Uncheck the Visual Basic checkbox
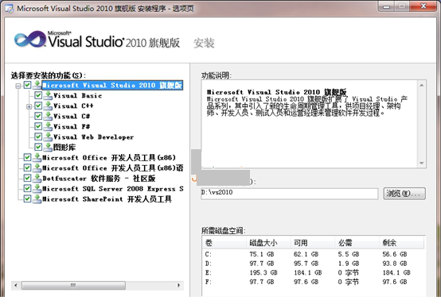 pos(38,95)
